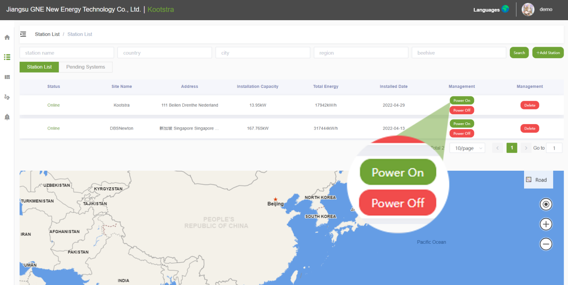Open the station list sidebar icon
The height and width of the screenshot is (285, 568).
pyautogui.click(x=7, y=57)
